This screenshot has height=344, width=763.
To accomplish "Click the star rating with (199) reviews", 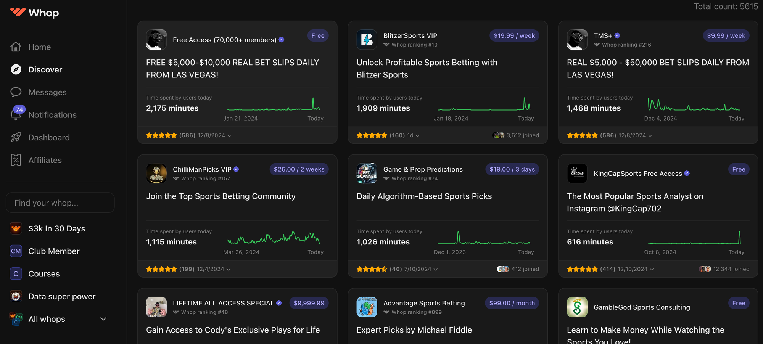I will tap(161, 269).
